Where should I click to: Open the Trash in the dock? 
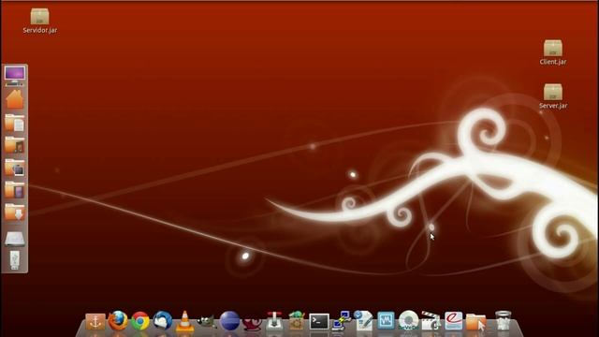(x=503, y=320)
